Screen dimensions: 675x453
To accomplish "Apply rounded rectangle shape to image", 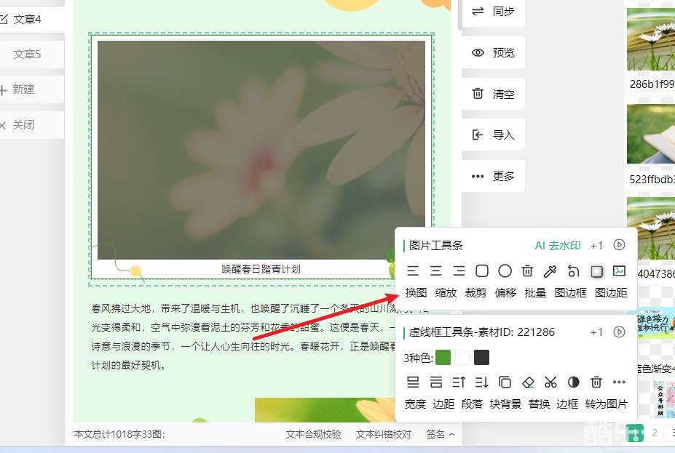I will (481, 271).
